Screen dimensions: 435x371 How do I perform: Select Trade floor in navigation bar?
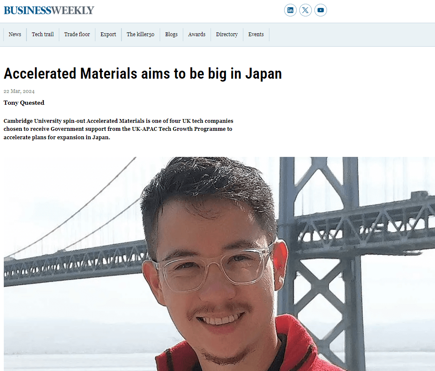tap(77, 34)
